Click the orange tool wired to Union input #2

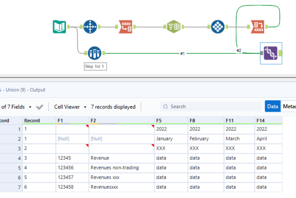258,27
